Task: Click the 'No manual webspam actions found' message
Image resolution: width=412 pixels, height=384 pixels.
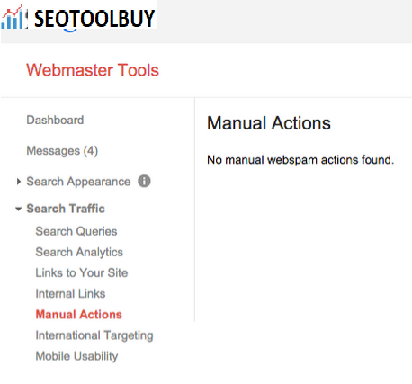Action: [x=300, y=160]
